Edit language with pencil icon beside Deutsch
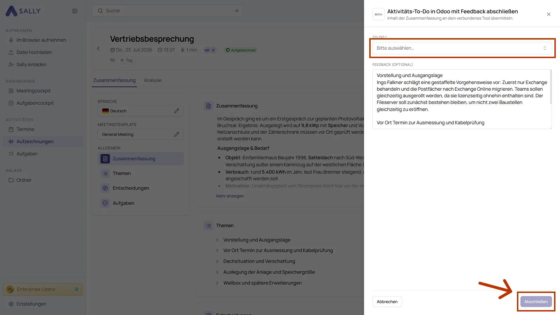Screen dimensions: 560x315 pos(177,111)
